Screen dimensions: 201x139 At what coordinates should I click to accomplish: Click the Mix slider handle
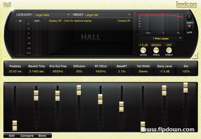pyautogui.click(x=186, y=88)
